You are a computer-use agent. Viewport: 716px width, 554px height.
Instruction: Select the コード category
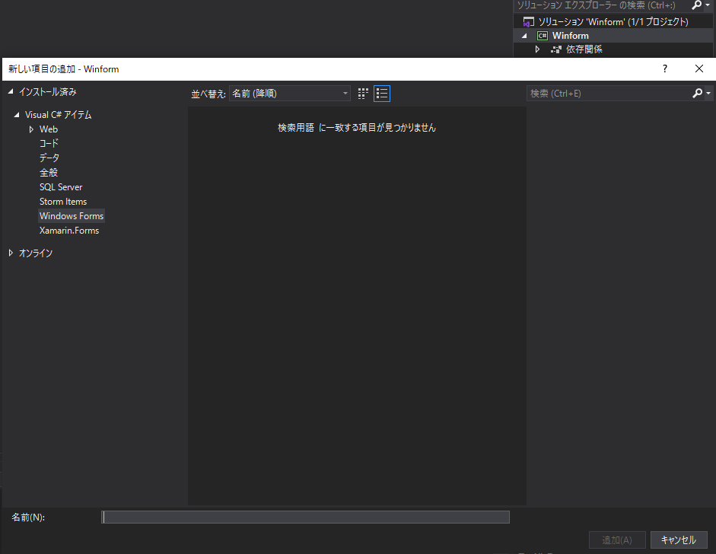point(49,143)
